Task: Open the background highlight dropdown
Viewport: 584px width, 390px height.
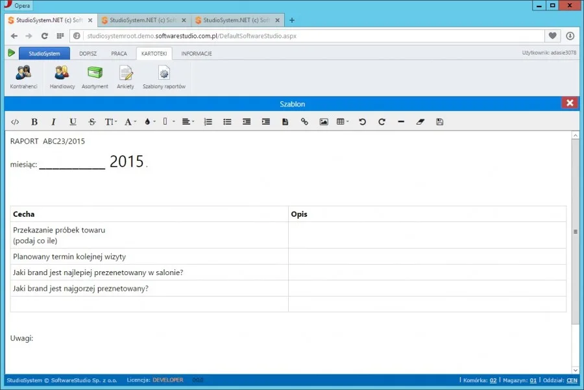Action: coord(169,122)
